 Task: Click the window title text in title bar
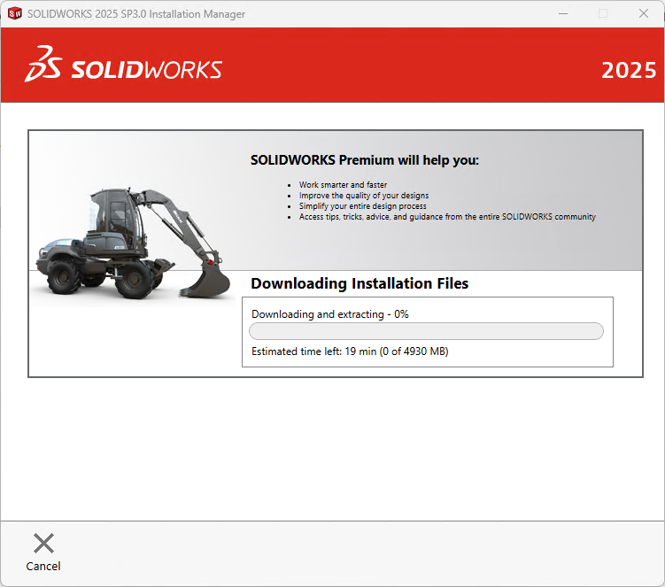(136, 14)
